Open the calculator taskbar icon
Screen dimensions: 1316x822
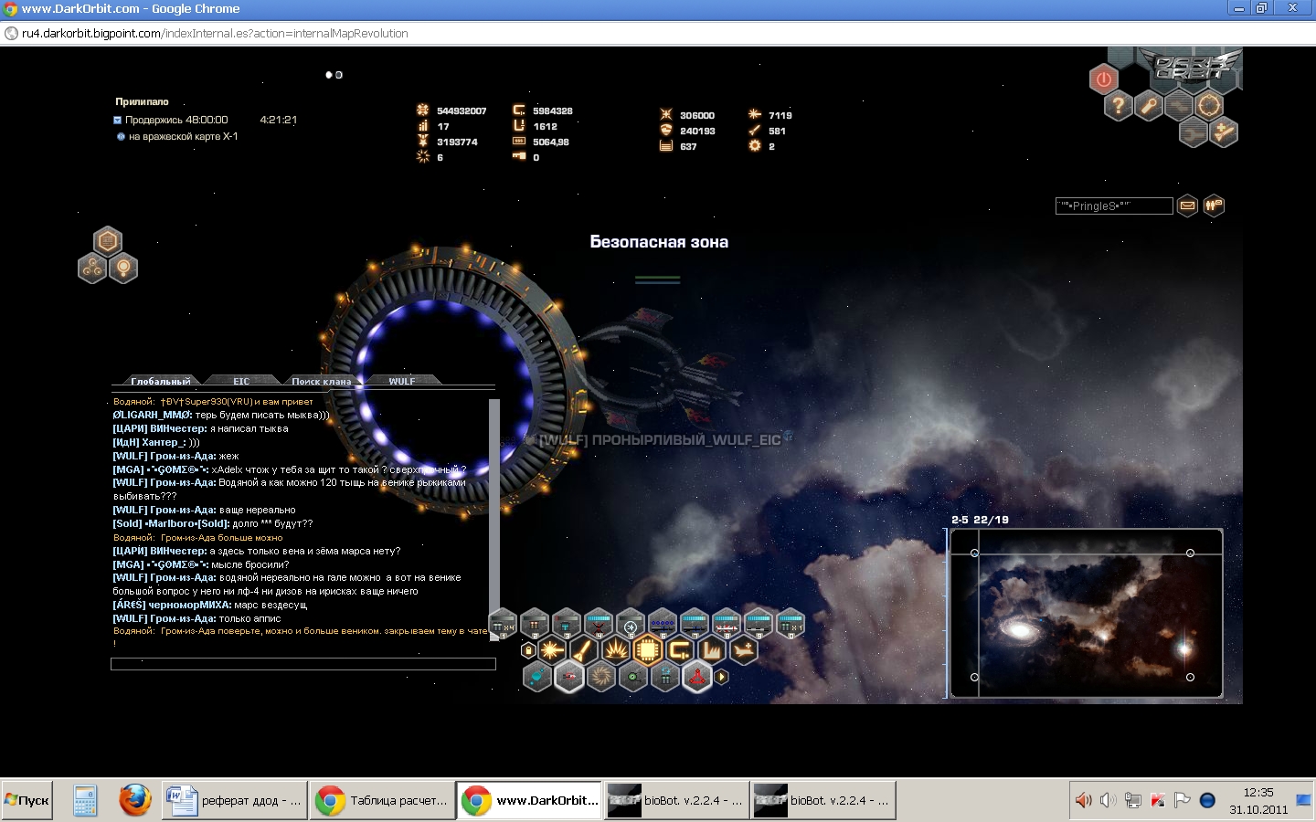(85, 800)
